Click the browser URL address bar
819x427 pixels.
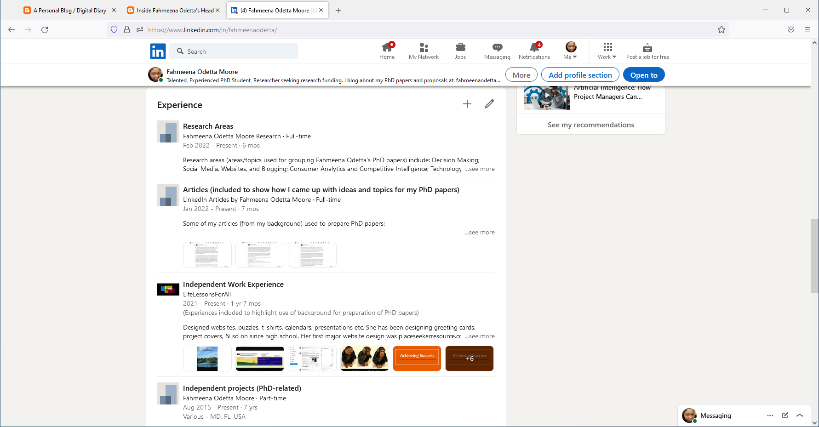(x=418, y=30)
